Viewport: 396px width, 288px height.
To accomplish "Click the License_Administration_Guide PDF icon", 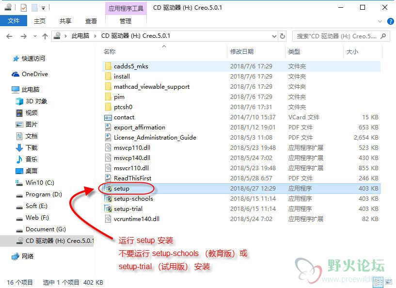I will [108, 137].
